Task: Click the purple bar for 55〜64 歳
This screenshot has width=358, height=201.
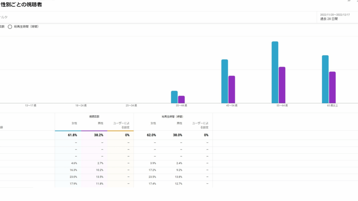Action: click(x=282, y=85)
